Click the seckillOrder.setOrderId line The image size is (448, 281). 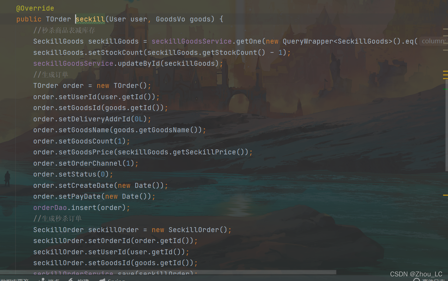(x=116, y=241)
